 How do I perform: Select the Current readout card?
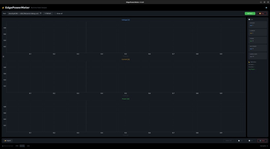pos(257,32)
